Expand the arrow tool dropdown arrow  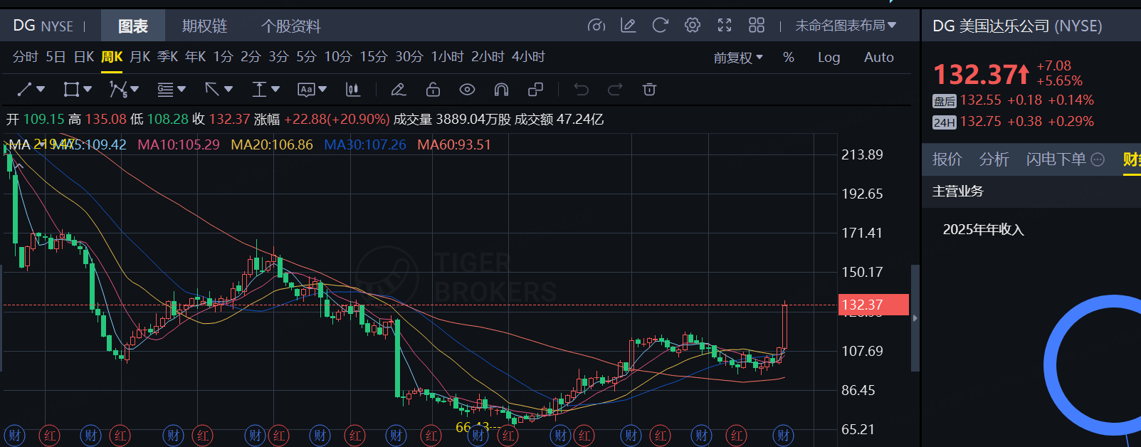228,90
